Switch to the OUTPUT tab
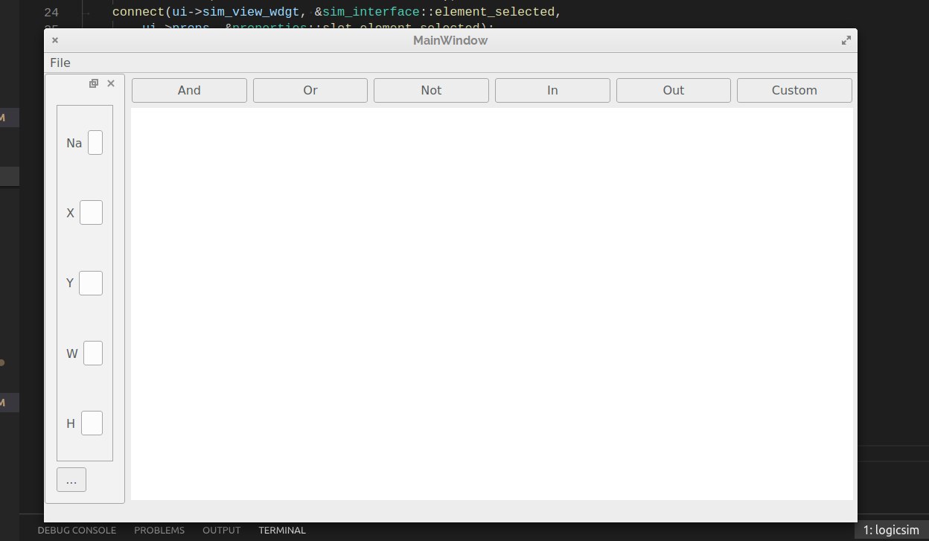 (x=221, y=531)
